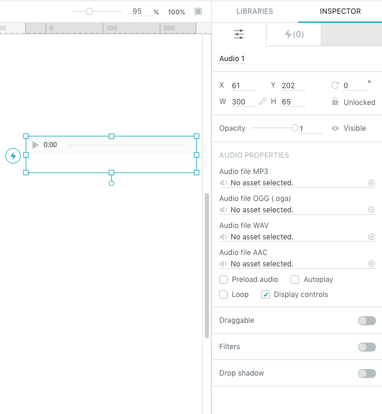Click the fit-to-screen icon next to 100%

coord(198,11)
